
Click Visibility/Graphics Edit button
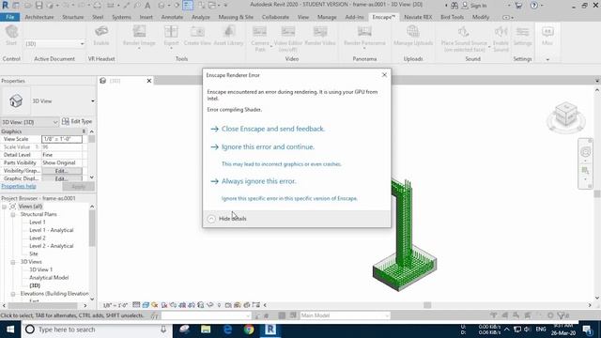coord(62,171)
